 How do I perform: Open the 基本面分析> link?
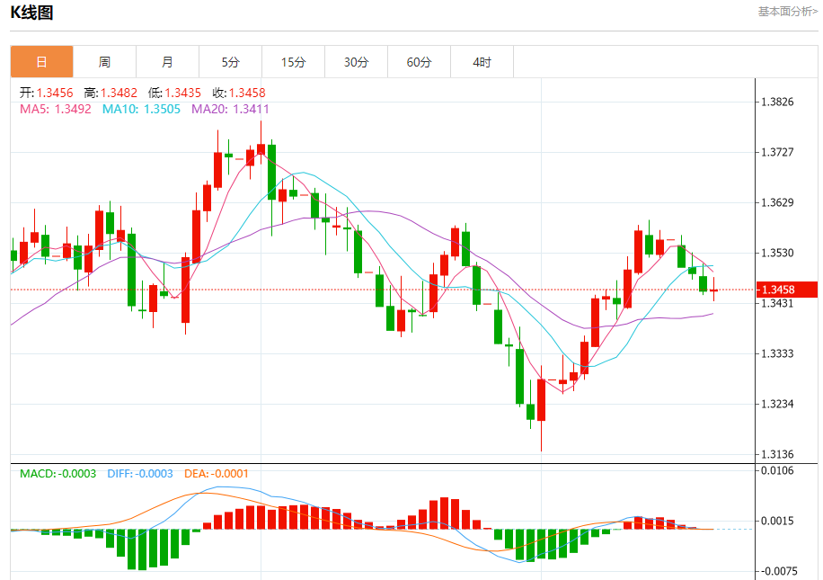(x=787, y=12)
